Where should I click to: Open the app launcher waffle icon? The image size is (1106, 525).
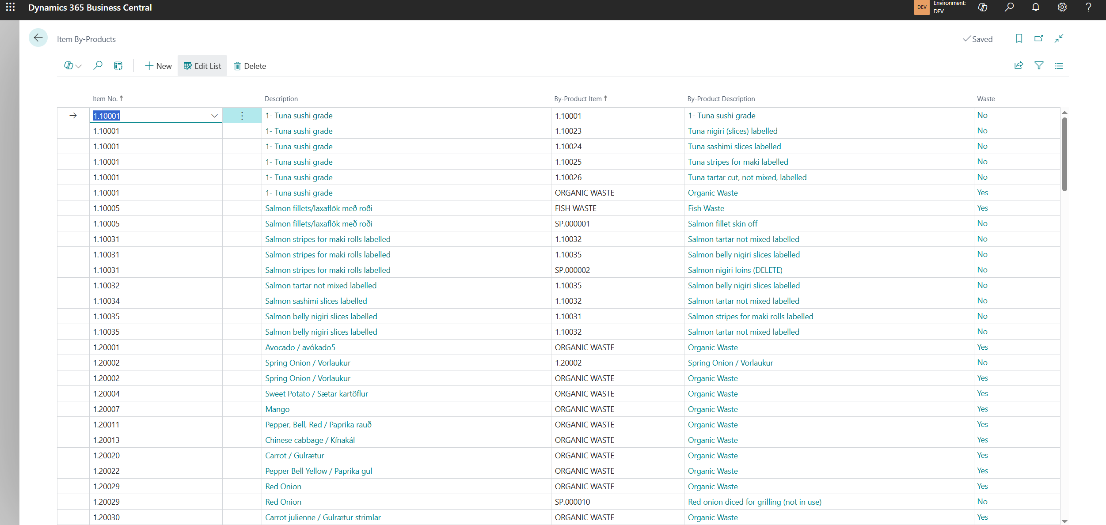coord(10,7)
